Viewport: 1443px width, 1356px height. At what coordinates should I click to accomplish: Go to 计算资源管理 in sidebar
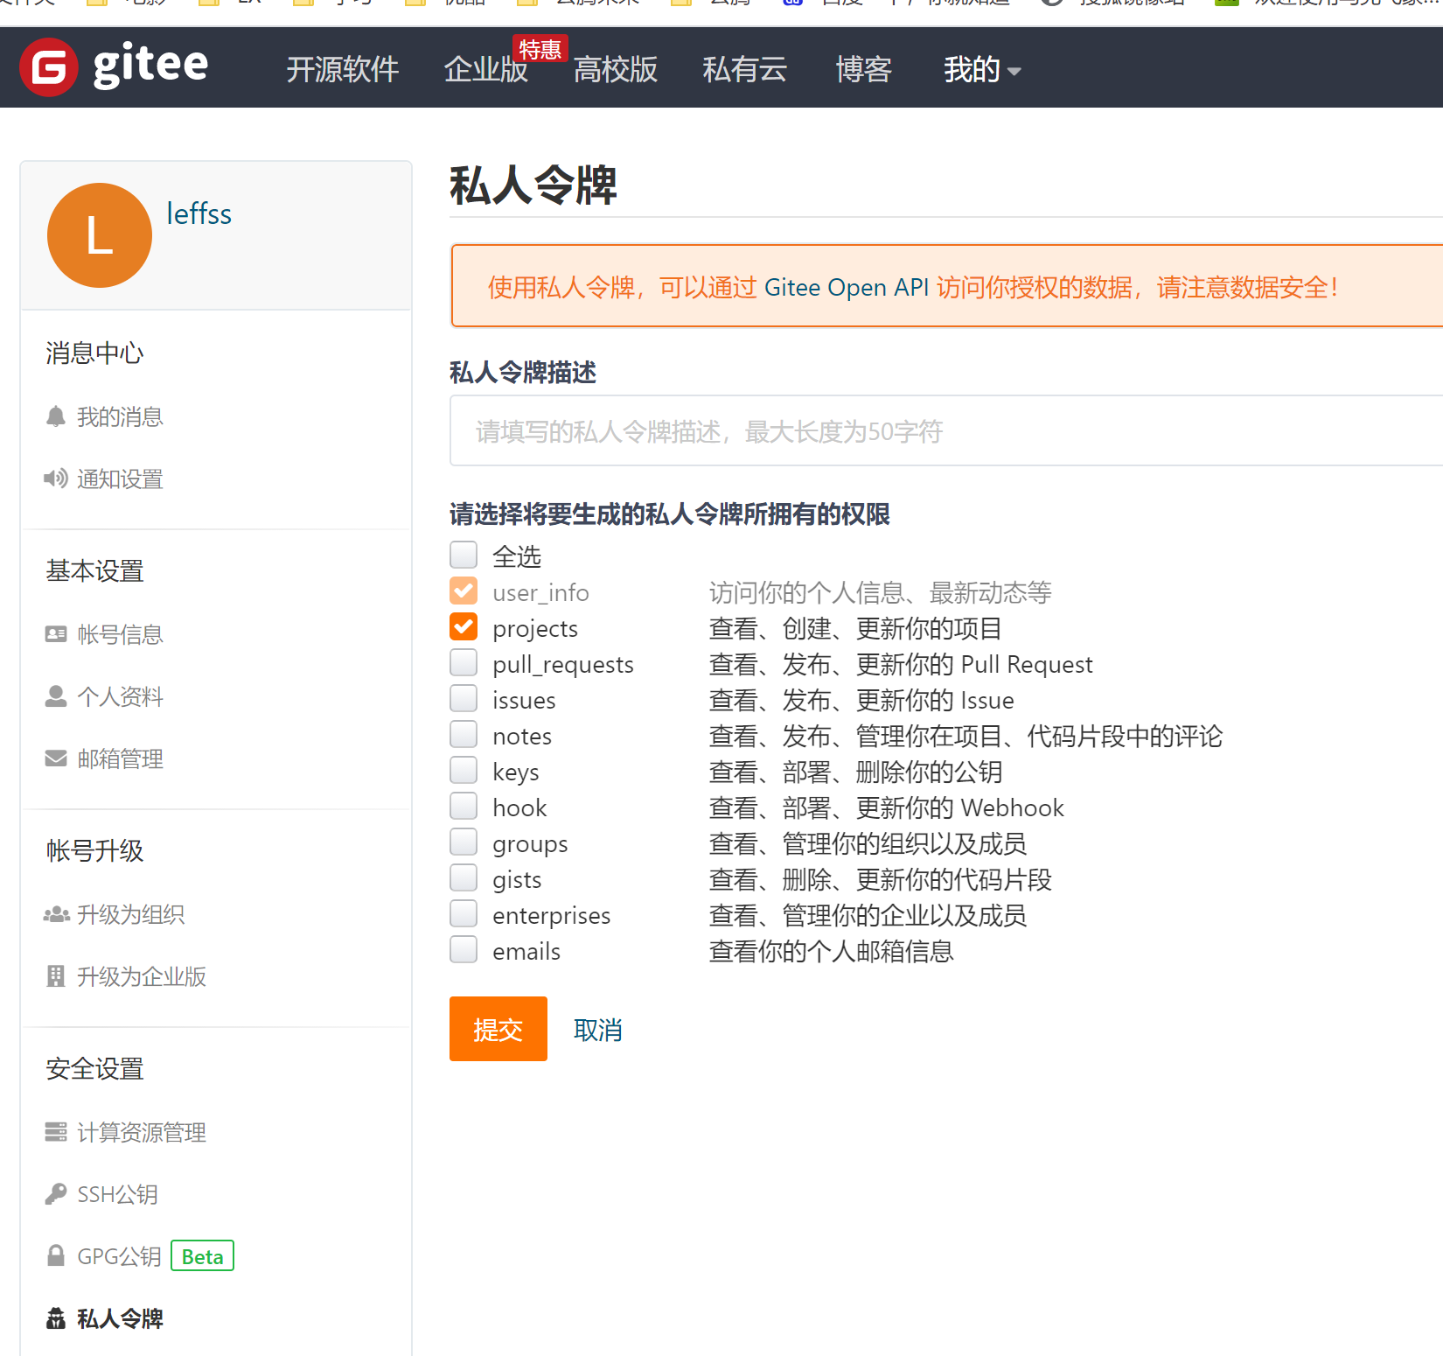[x=142, y=1132]
